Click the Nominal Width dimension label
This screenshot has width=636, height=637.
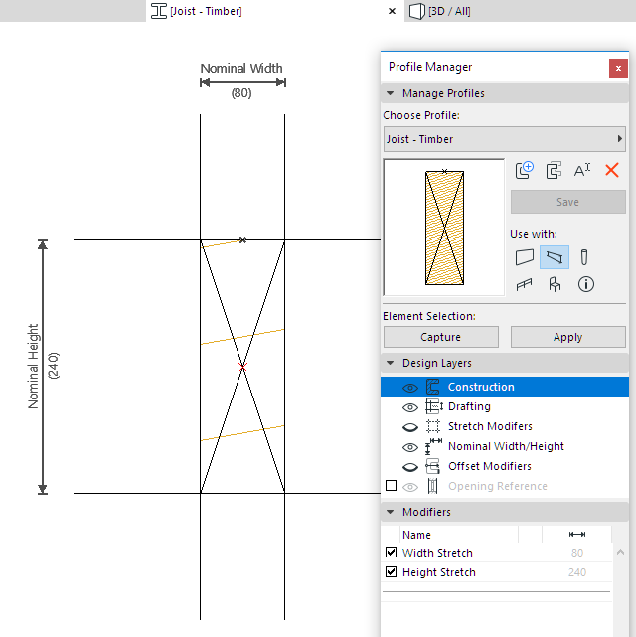coord(241,68)
